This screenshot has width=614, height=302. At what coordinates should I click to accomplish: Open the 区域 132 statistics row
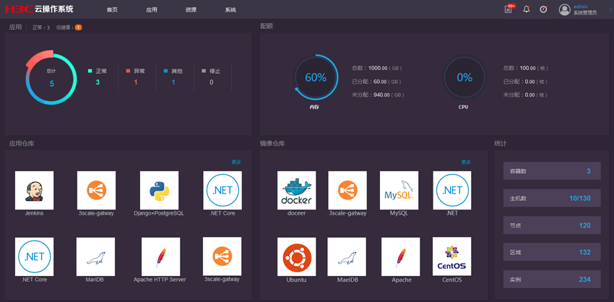pyautogui.click(x=552, y=252)
